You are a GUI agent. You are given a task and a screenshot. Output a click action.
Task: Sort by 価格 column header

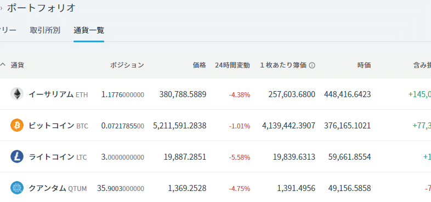(200, 65)
